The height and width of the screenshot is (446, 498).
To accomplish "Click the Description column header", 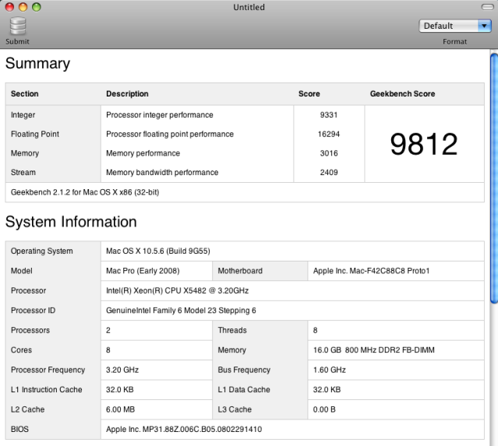I will pyautogui.click(x=127, y=94).
